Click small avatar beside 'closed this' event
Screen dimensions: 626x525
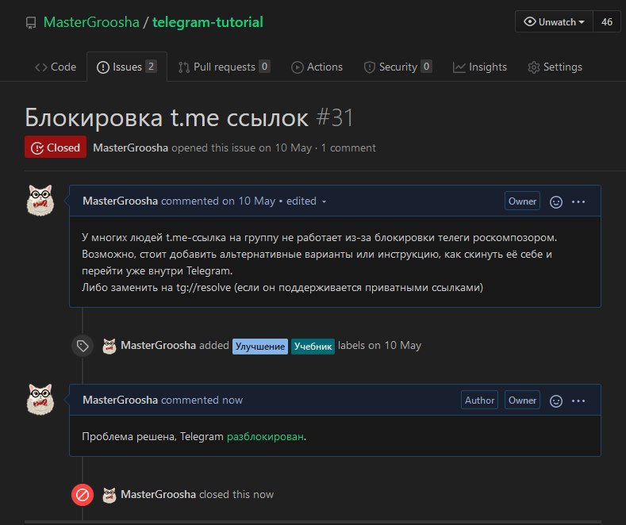click(109, 495)
